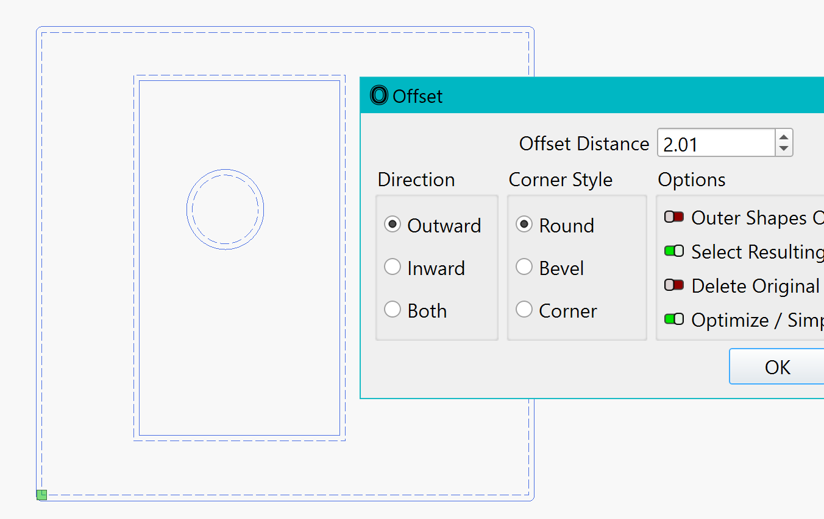
Task: Increase Offset Distance with up arrow
Action: (x=784, y=137)
